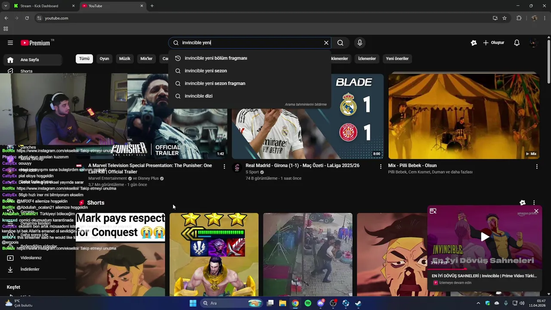Choose suggestion invincible yeni bölüm fragmanı
The image size is (551, 310).
[250, 58]
